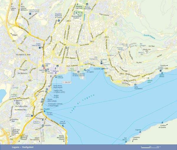Select the 'Parco Civico Ciani' park label
Screen dimensions: 177x150
coord(72,70)
